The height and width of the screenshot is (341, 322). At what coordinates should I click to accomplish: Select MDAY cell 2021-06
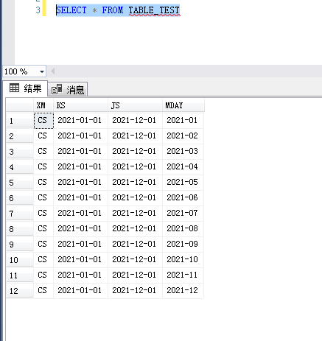183,197
